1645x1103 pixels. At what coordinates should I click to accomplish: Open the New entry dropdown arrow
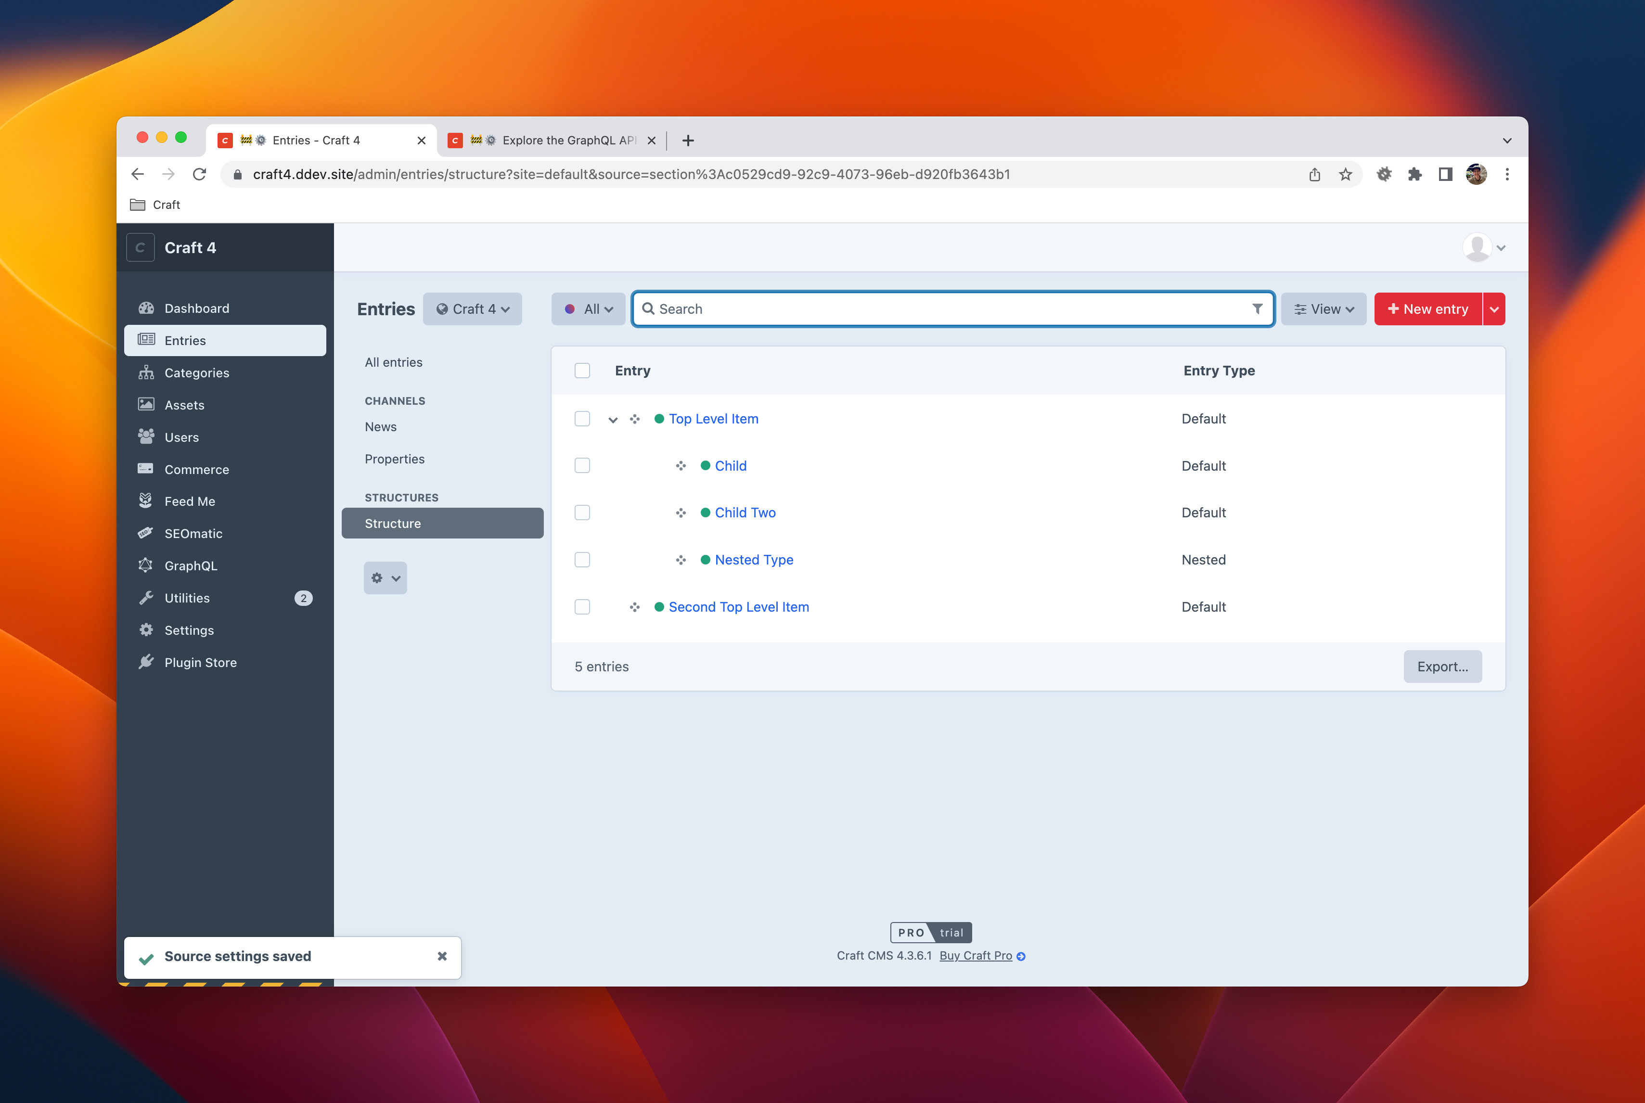click(1494, 309)
